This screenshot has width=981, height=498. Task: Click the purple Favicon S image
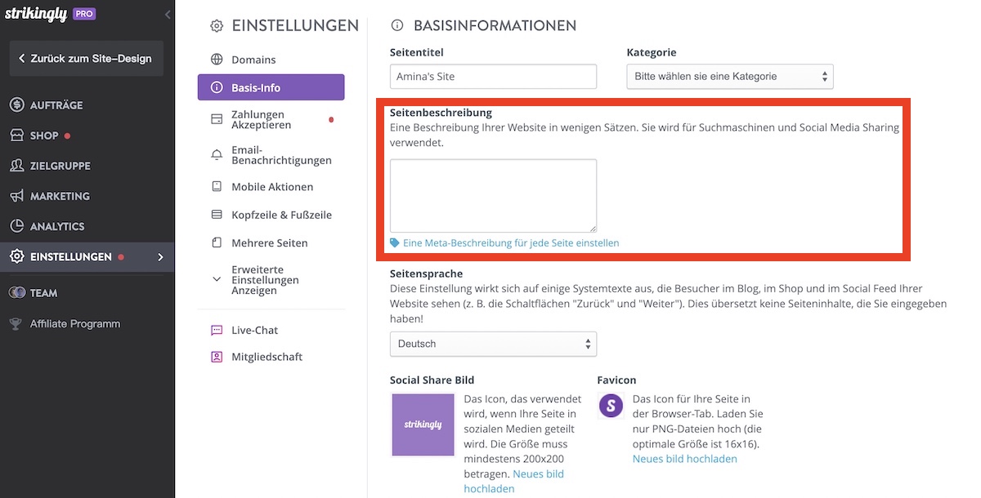[x=611, y=406]
